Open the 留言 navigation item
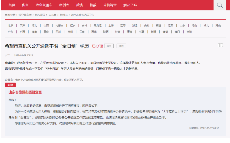The width and height of the screenshot is (230, 143). point(25,5)
